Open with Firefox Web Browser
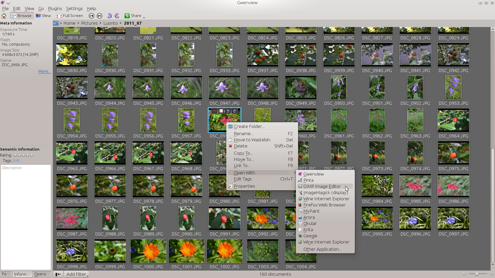Image resolution: width=495 pixels, height=278 pixels. [x=325, y=205]
